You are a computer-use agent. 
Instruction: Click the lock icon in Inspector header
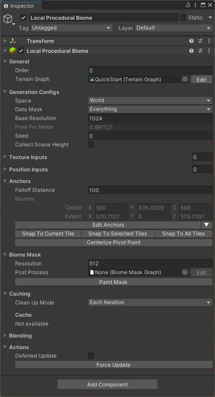188,5
